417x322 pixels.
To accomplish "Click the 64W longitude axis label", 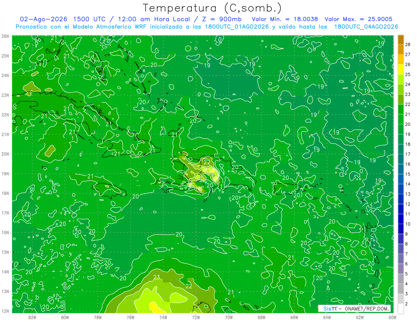I will pos(327,317).
